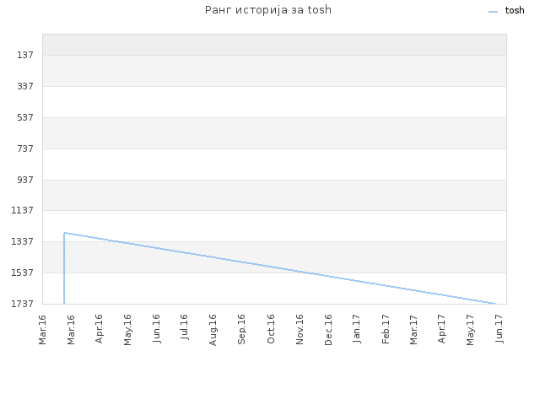Select the 537 rank axis label
Viewport: 540px width, 405px height.
click(25, 117)
